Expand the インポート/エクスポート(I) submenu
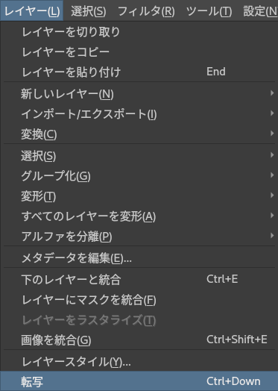Screen dimensions: 278x391 139,114
